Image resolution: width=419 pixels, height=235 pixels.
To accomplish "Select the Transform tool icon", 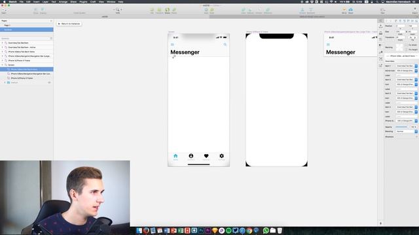I will point(159,10).
